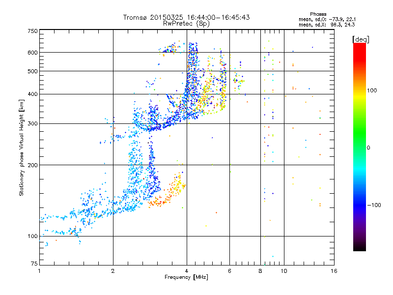The height and width of the screenshot is (295, 393).
Task: Click the y-axis tick label '500'
Action: point(32,71)
